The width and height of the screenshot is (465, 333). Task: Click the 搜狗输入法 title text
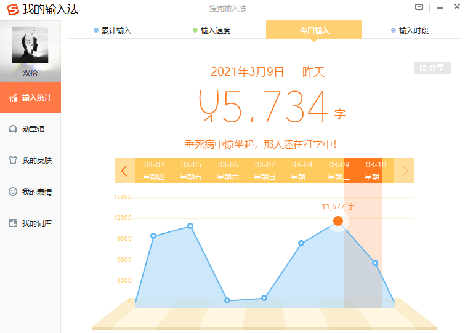tap(228, 9)
